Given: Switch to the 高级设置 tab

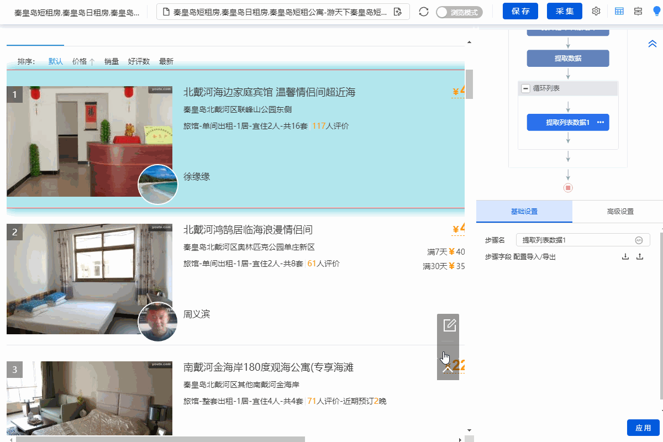Looking at the screenshot, I should 620,212.
